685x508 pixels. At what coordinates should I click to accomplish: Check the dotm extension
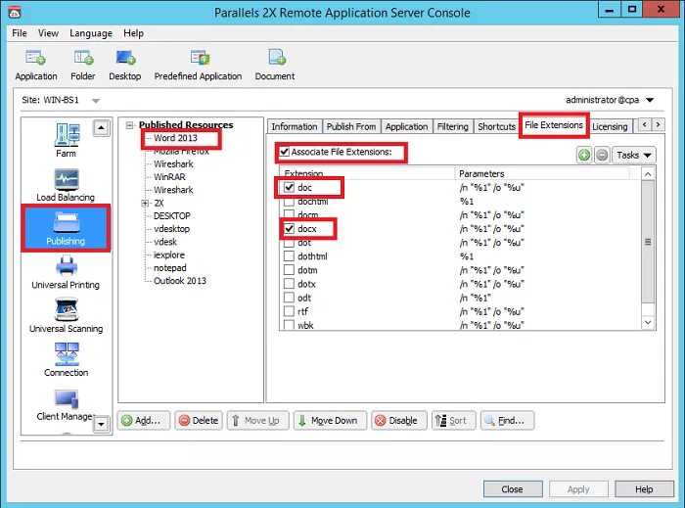[289, 270]
